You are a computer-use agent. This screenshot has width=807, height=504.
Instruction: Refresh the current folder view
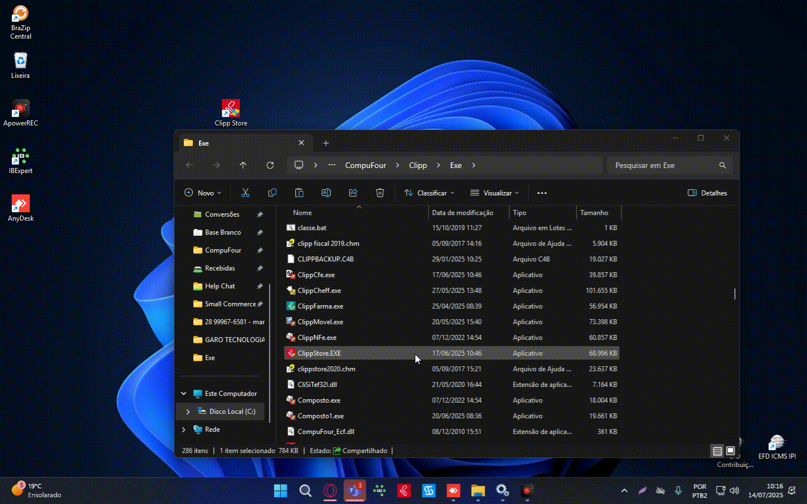point(270,165)
